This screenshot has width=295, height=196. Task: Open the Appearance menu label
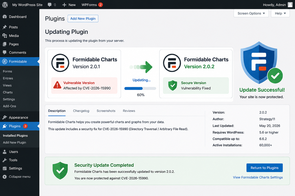click(x=18, y=117)
